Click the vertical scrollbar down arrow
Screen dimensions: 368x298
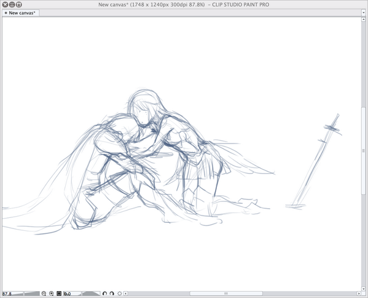point(364,289)
